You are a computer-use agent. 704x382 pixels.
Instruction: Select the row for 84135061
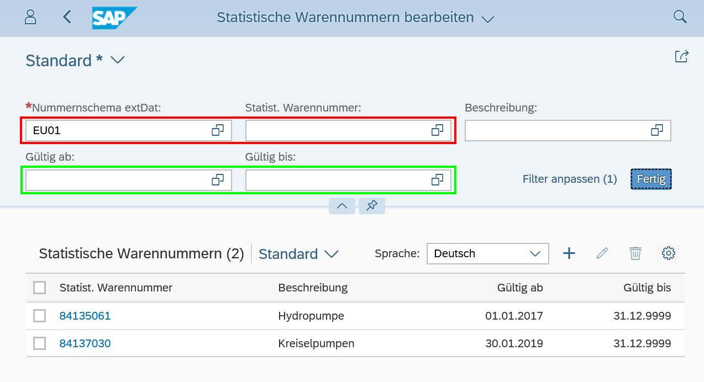pos(39,316)
